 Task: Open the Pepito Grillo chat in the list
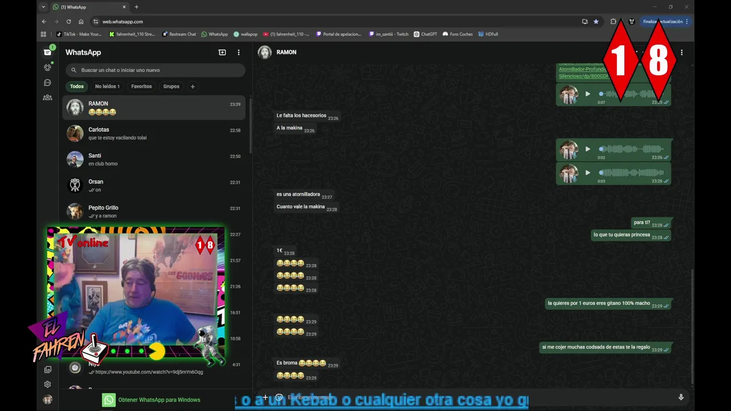[154, 212]
